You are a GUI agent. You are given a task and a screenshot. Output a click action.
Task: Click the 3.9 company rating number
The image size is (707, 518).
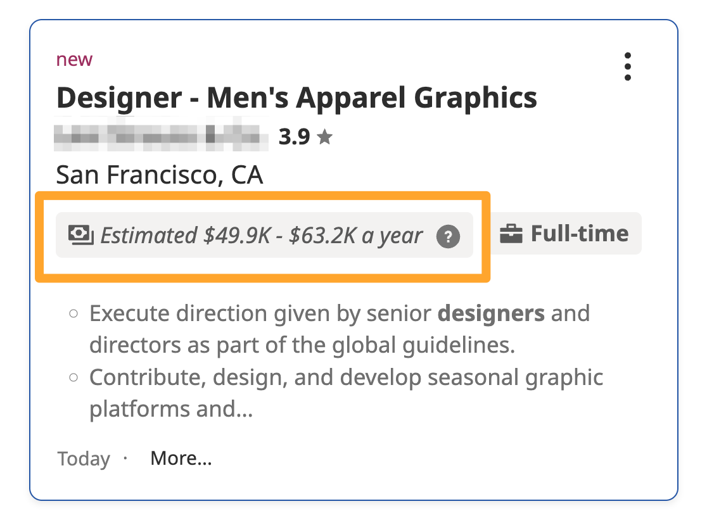click(x=294, y=137)
